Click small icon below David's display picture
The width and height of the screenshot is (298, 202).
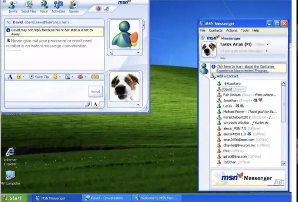coord(112,54)
